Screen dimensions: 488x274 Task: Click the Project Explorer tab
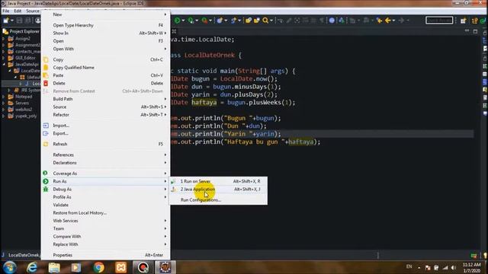[x=21, y=31]
